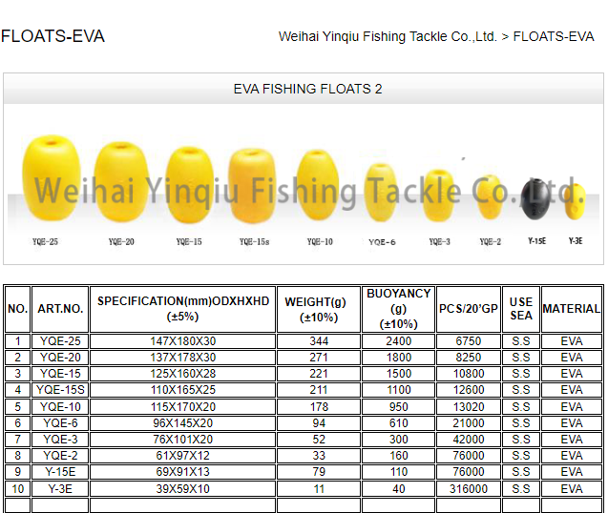Click the YQE-25 label under the photo
Viewport: 608px width, 513px height.
click(x=45, y=242)
